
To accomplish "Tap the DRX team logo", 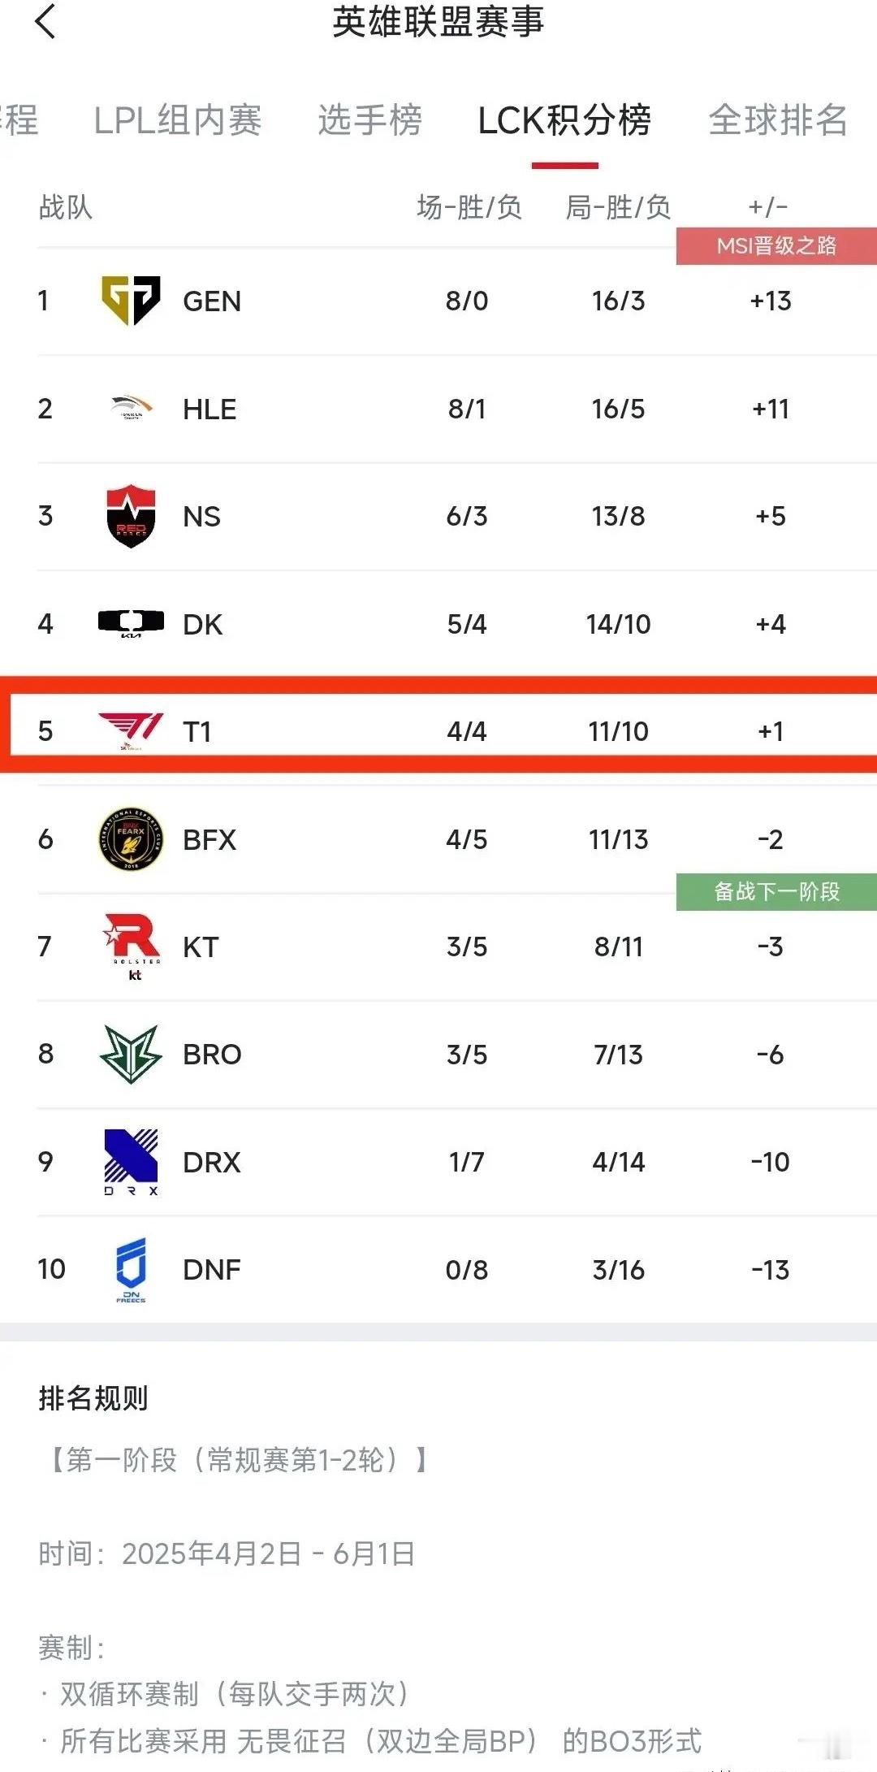I will click(x=131, y=1162).
